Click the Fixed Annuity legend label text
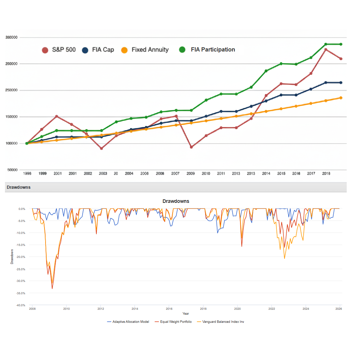This screenshot has height=338, width=352. (150, 50)
